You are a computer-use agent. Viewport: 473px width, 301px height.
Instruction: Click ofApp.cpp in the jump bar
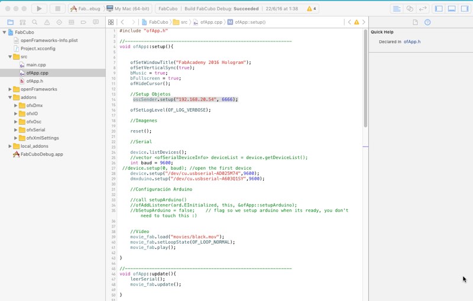[208, 22]
